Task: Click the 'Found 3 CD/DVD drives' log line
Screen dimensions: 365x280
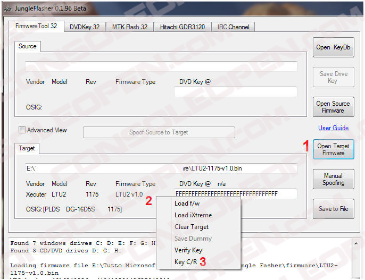Action: [65, 251]
